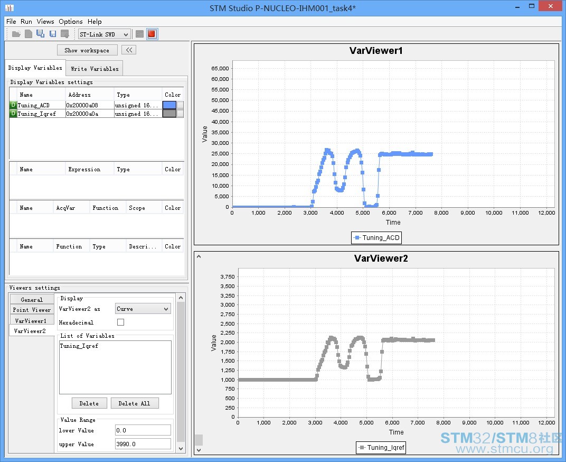Screen dimensions: 566x462
Task: Click the Tuning_Iqref variable name cell in table
Action: [x=41, y=114]
